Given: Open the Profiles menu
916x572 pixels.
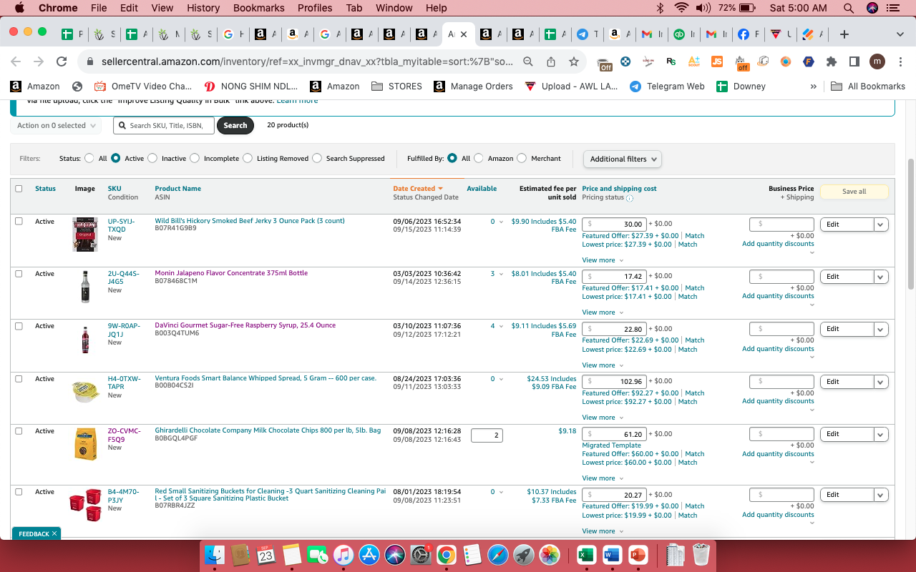Looking at the screenshot, I should 315,8.
